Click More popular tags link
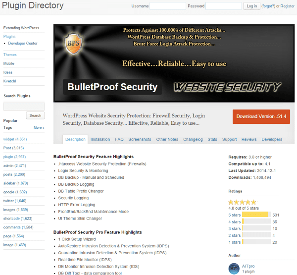 tap(39, 128)
